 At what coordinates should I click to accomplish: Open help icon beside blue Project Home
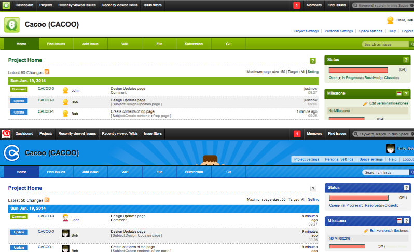point(313,188)
